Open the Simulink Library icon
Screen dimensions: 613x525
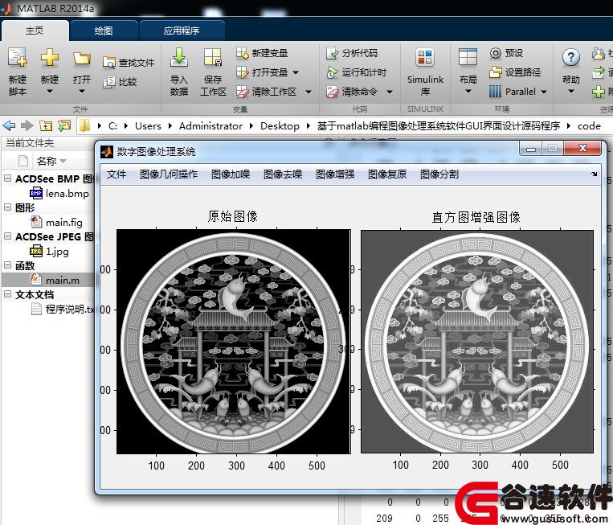coord(425,58)
